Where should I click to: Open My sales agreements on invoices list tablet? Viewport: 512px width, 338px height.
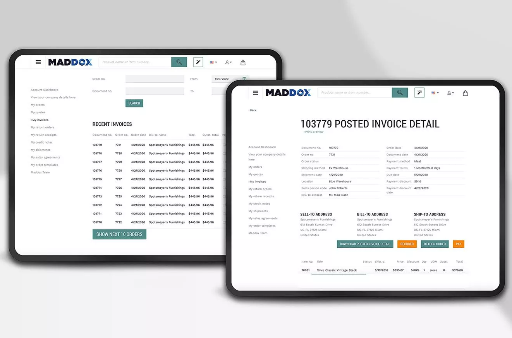[46, 157]
